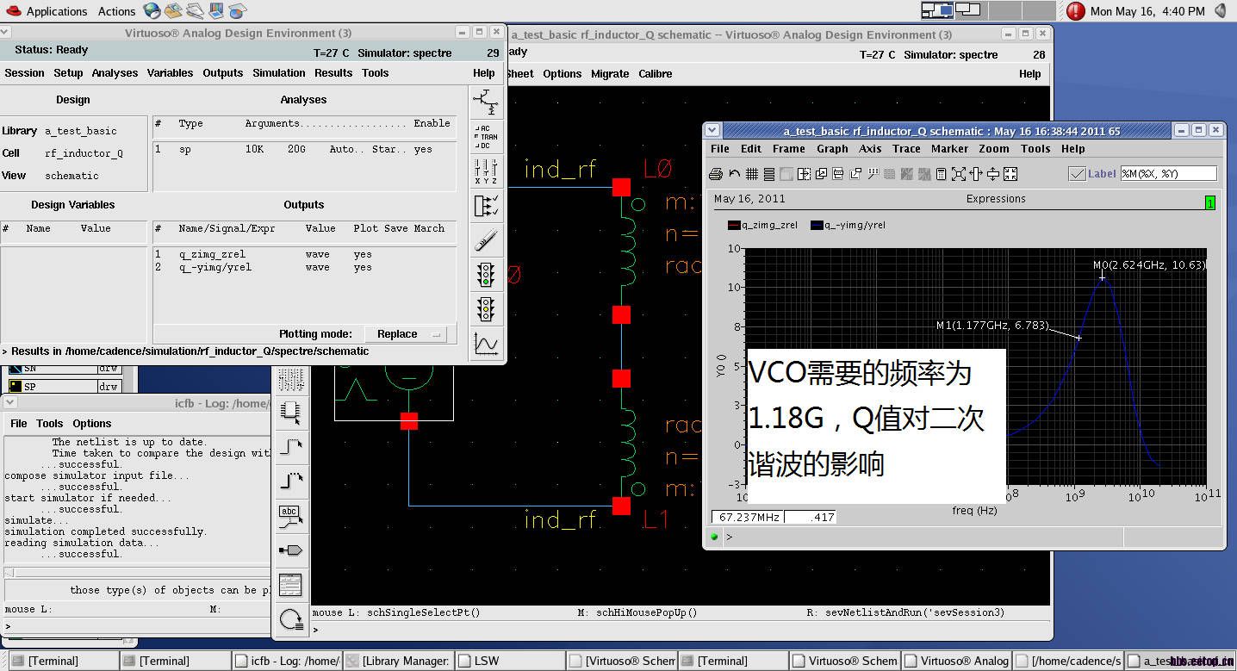Viewport: 1237px width, 671px height.
Task: Open the waveform window menu dropdown button
Action: [712, 130]
